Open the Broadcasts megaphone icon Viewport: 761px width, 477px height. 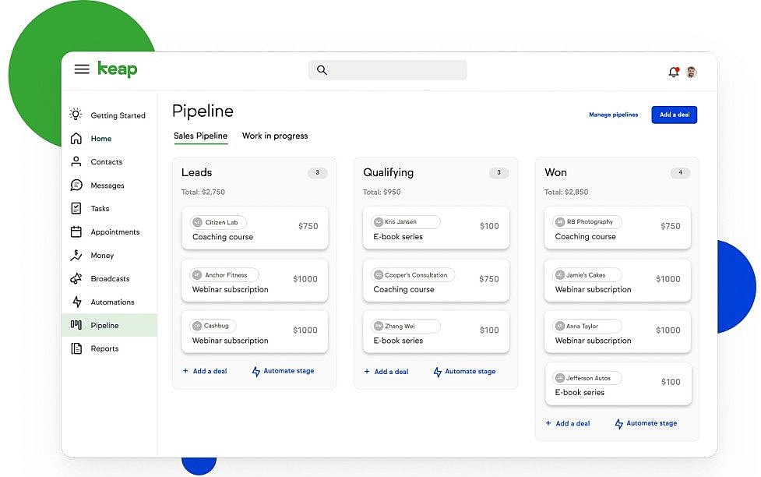(76, 279)
